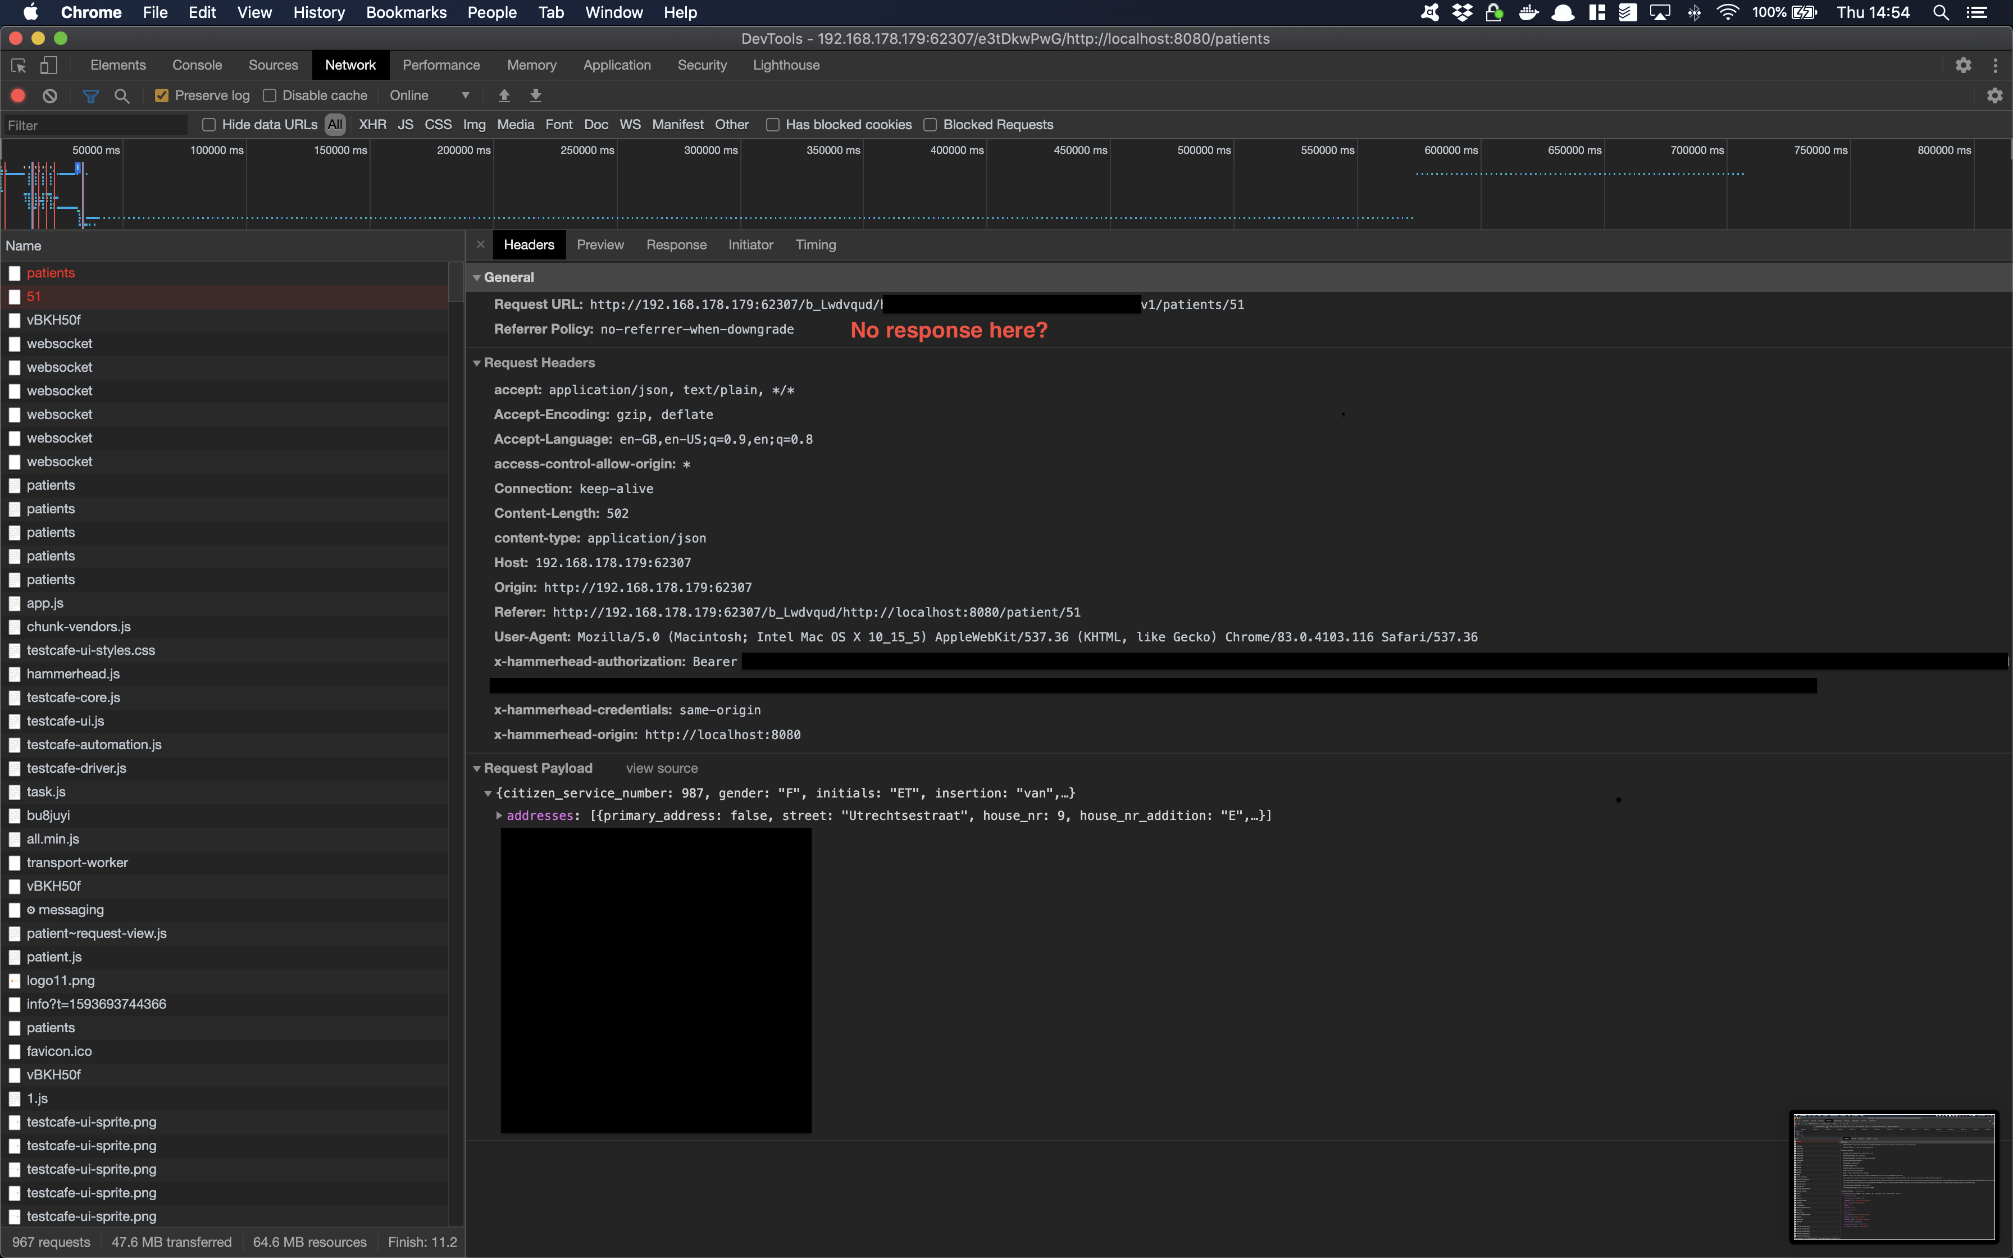Switch to the Response tab

coord(676,245)
